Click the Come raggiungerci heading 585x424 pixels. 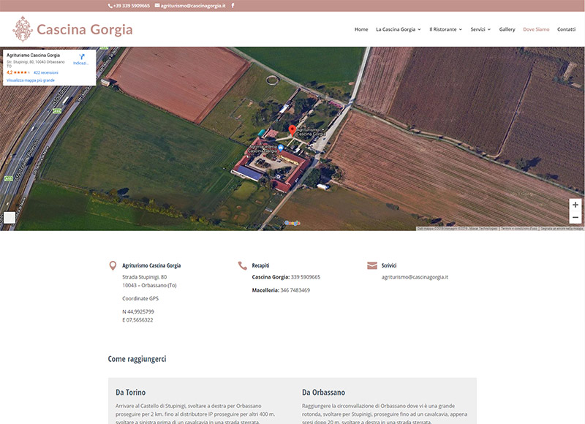[x=137, y=359]
